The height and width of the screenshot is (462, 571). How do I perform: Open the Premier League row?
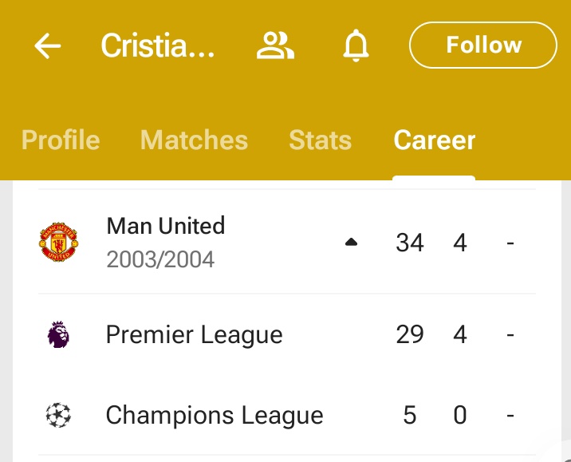click(287, 334)
